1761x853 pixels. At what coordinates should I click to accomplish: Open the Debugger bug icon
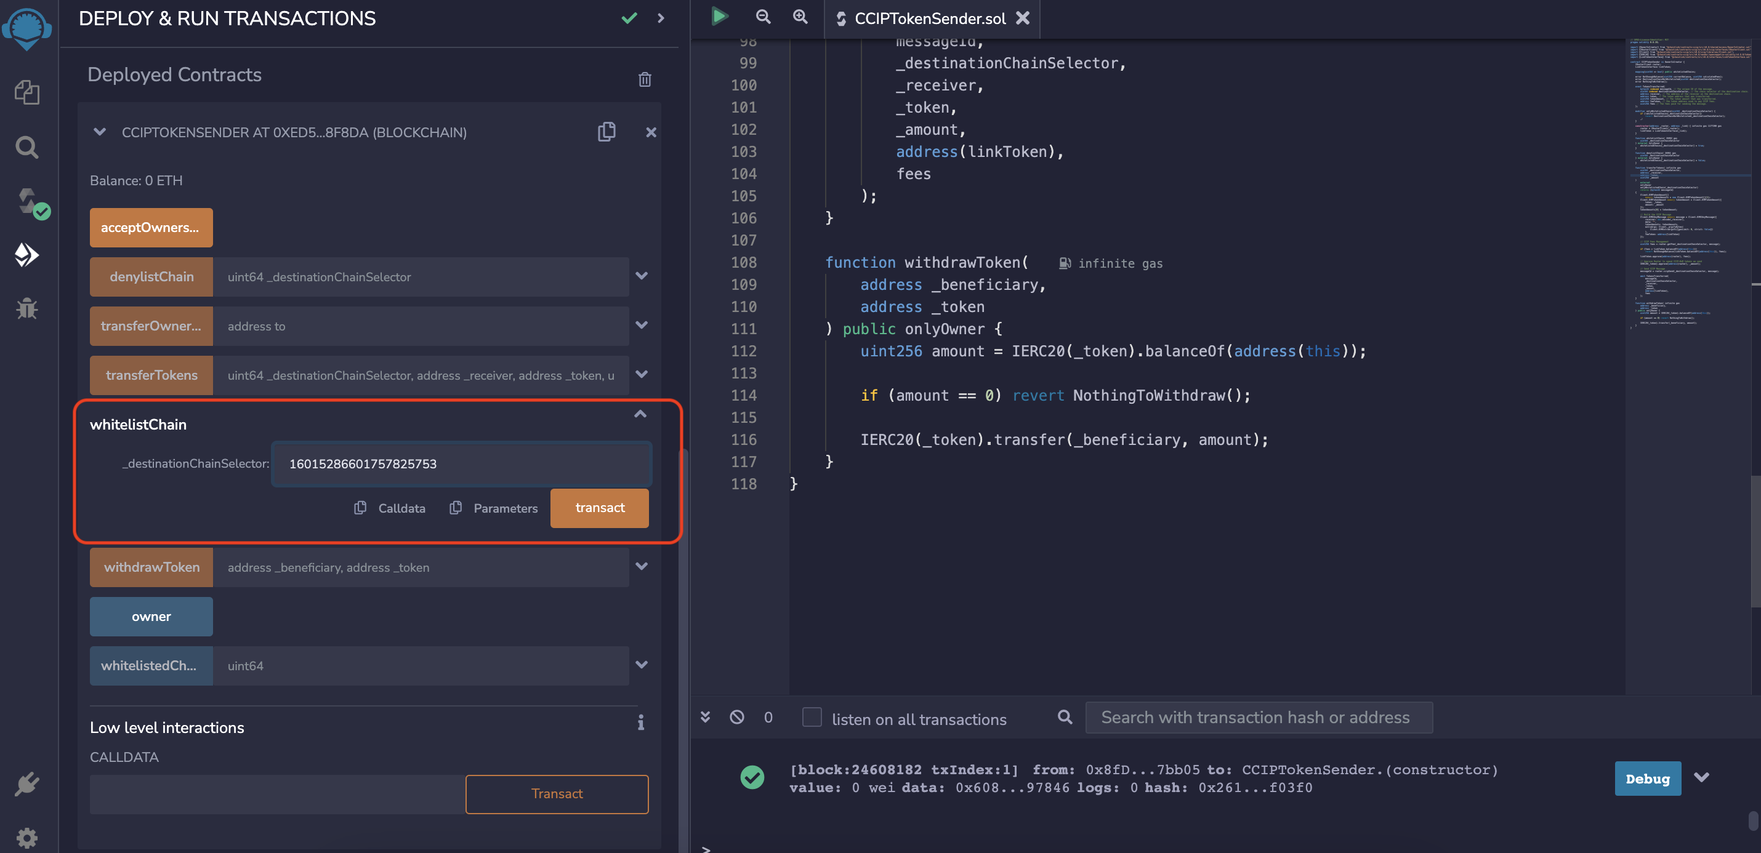coord(26,309)
